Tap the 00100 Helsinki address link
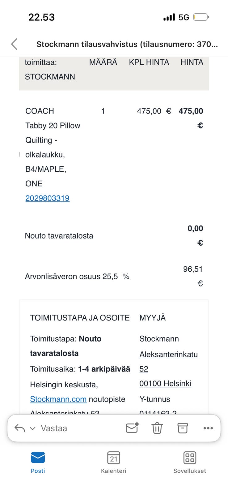Screen dimensions: 228x495 pos(165,383)
